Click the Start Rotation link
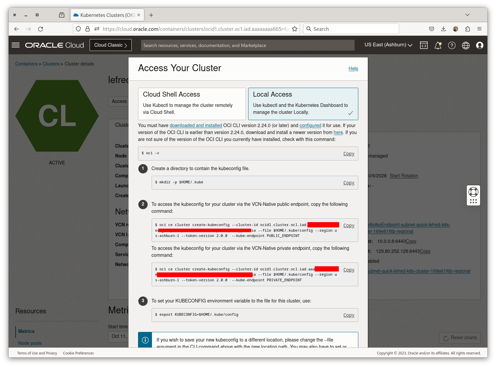The width and height of the screenshot is (496, 367). coord(404,176)
